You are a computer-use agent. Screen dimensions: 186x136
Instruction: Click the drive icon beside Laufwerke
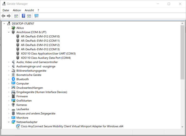(13, 109)
